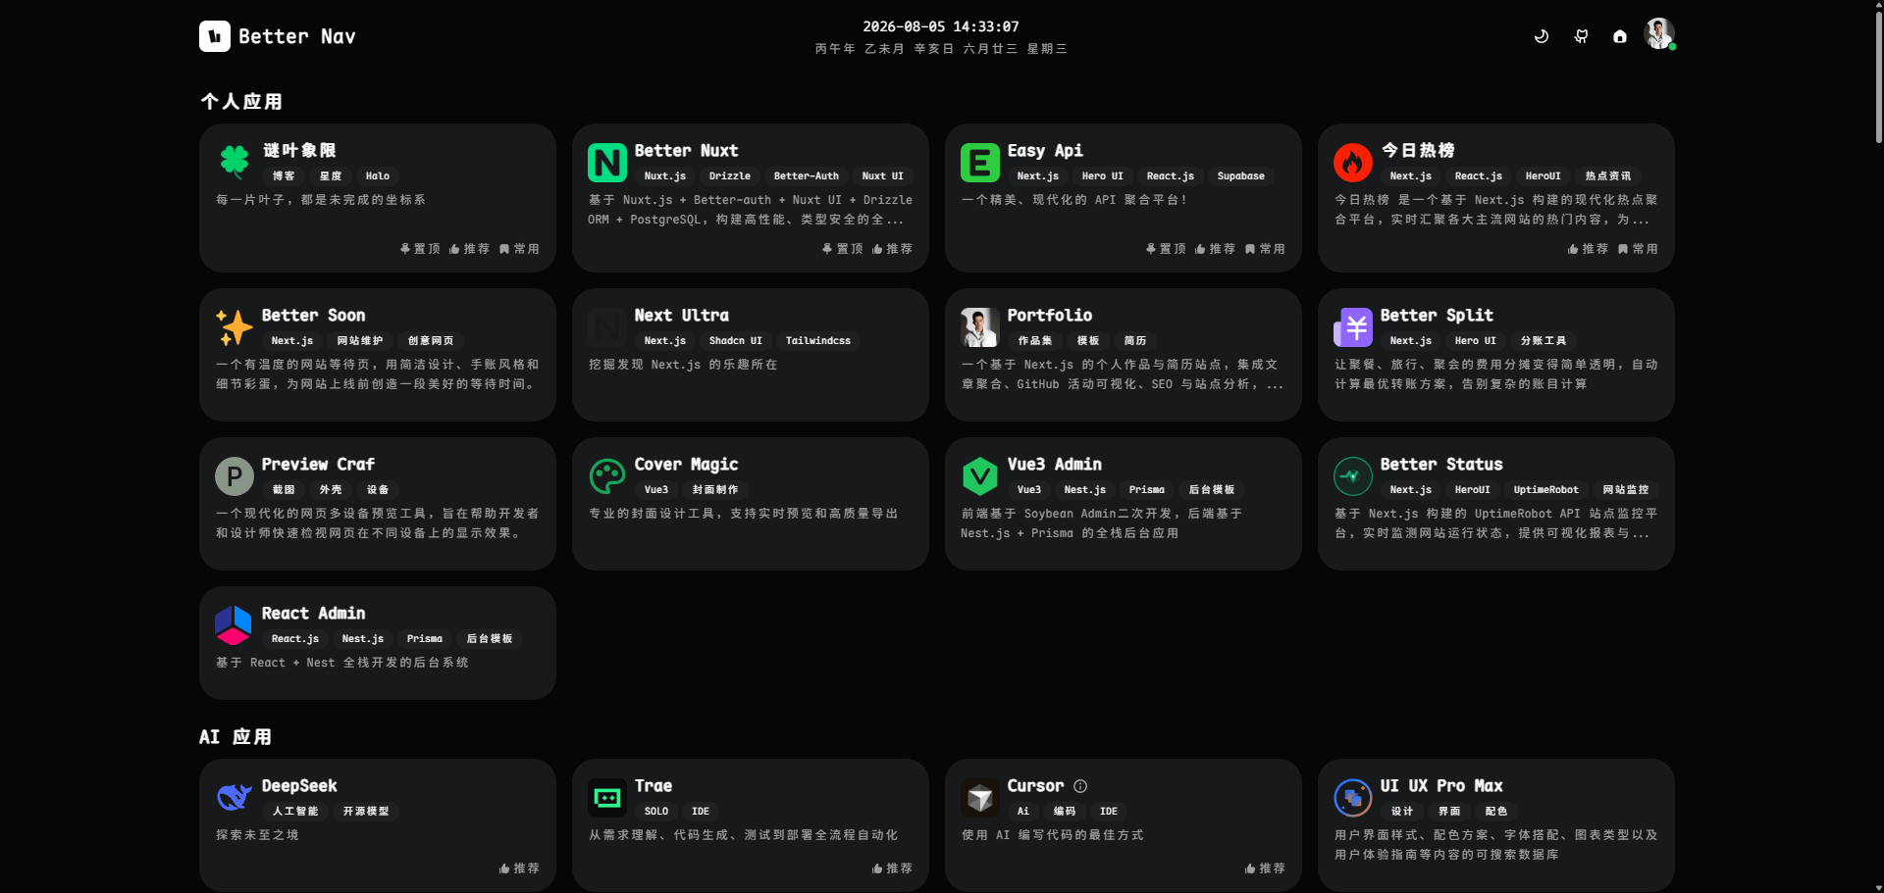Click the 推荐 label on DeepSeek card
1884x893 pixels.
pyautogui.click(x=519, y=868)
